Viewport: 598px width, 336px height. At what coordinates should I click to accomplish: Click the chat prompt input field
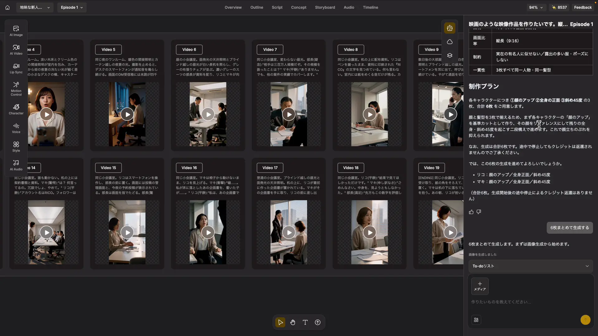531,302
